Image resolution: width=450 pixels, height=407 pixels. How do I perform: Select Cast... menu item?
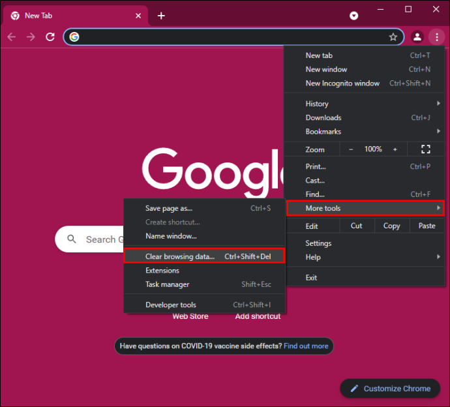click(365, 180)
